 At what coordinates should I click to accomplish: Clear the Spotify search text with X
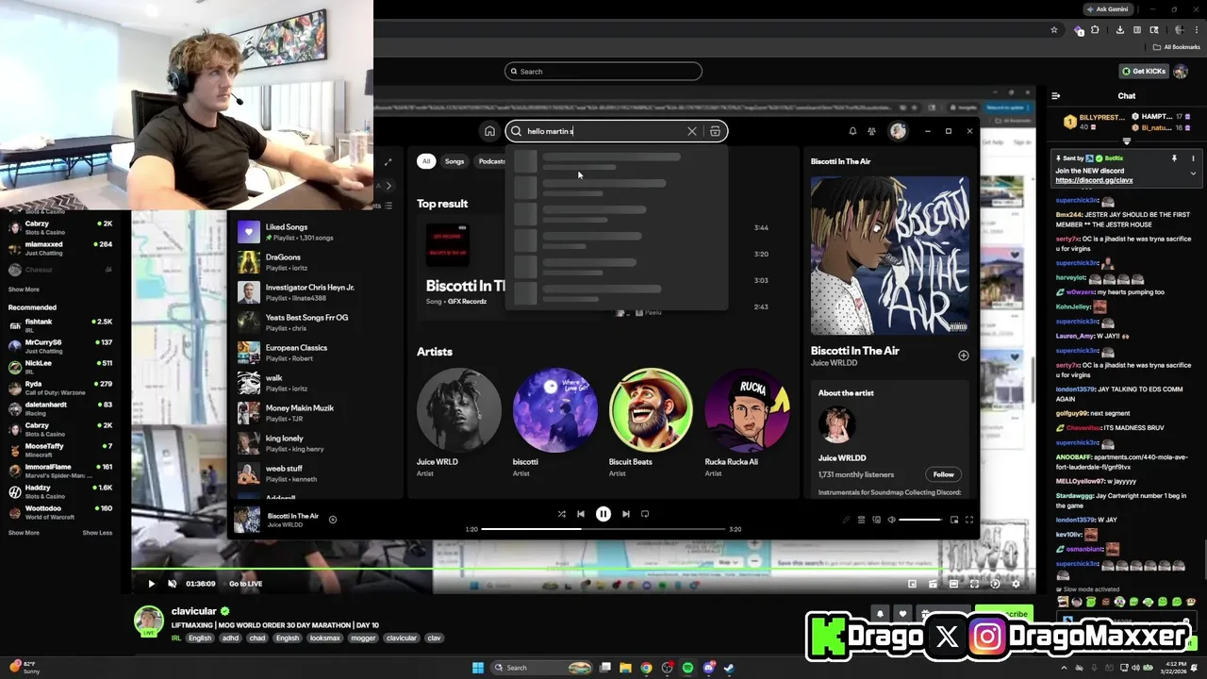tap(691, 131)
